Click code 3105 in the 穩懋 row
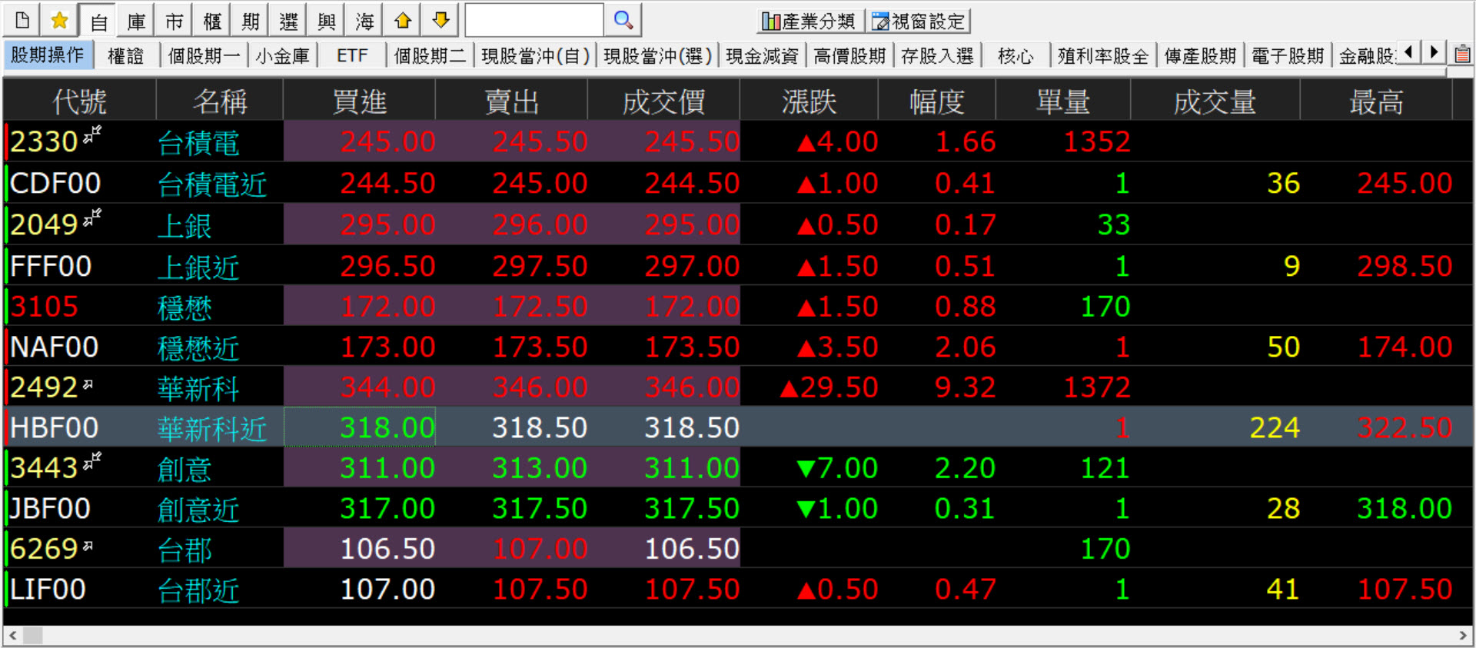Screen dimensions: 1476x648 45,307
